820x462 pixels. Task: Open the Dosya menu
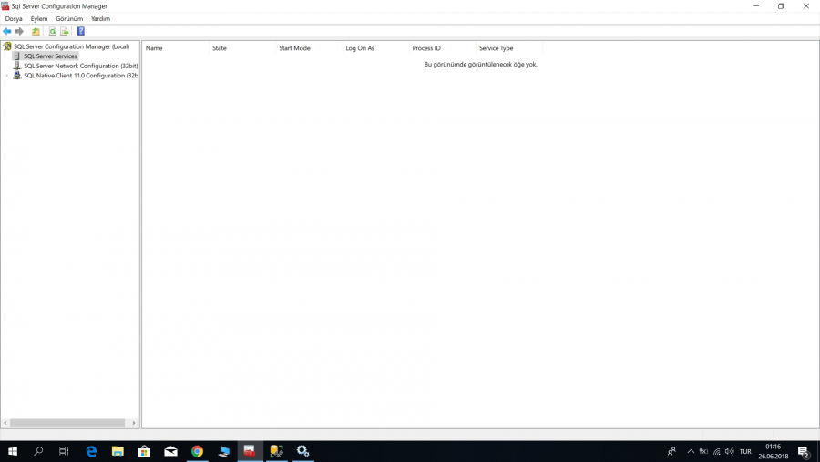[x=14, y=19]
